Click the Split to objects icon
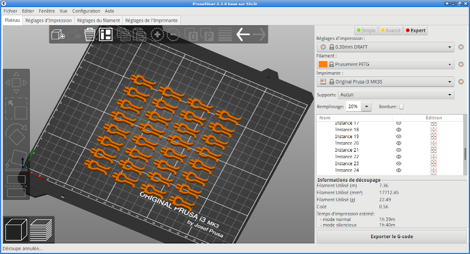Viewport: 470px width, 254px height. 190,35
